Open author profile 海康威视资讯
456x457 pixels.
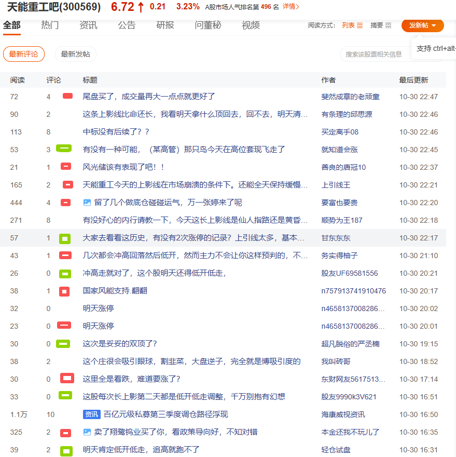343,414
